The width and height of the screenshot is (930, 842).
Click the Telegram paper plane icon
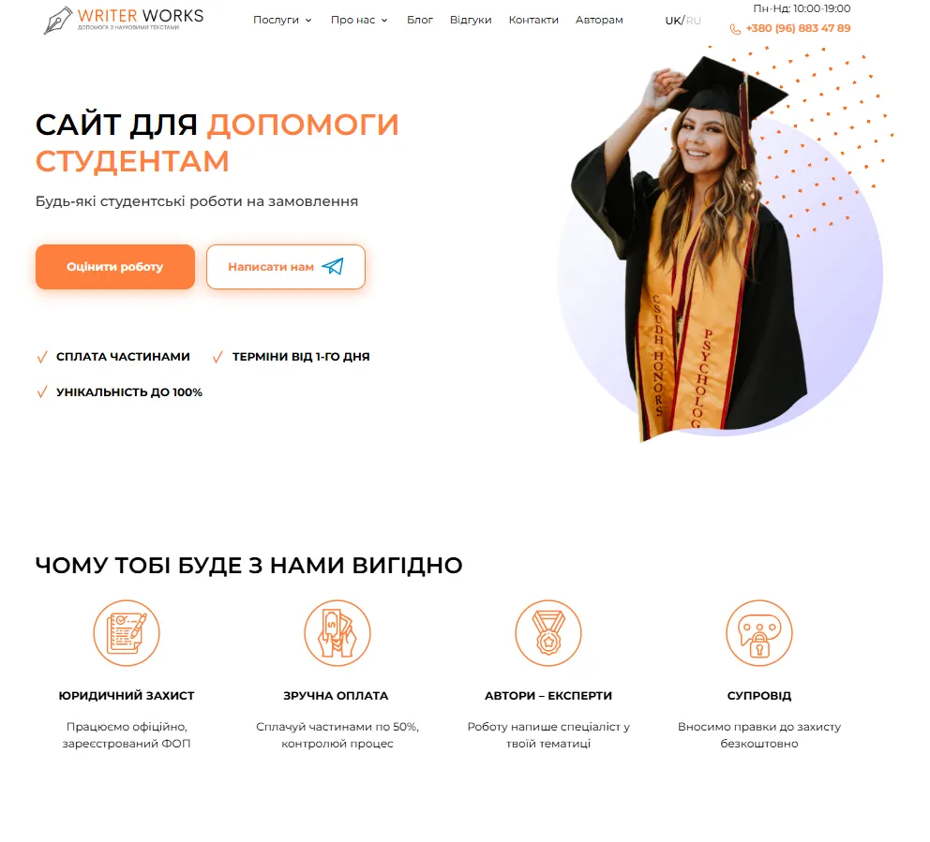click(x=333, y=267)
